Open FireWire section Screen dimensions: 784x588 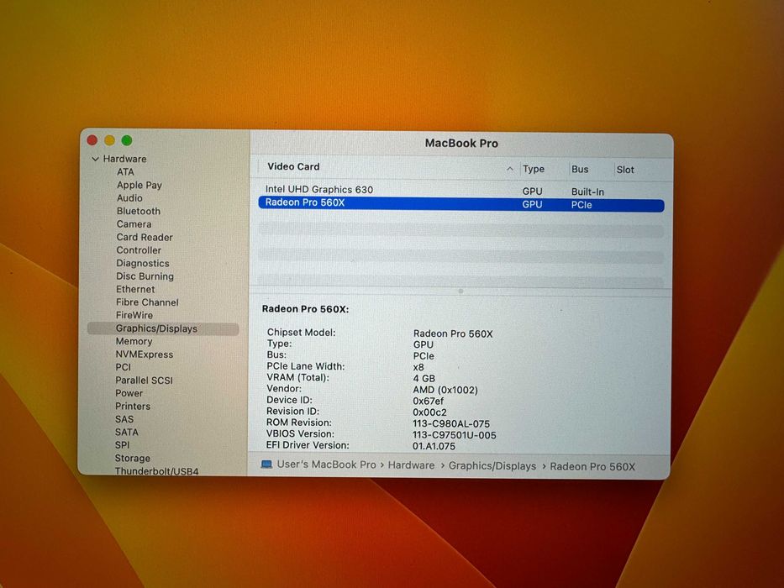tap(134, 315)
